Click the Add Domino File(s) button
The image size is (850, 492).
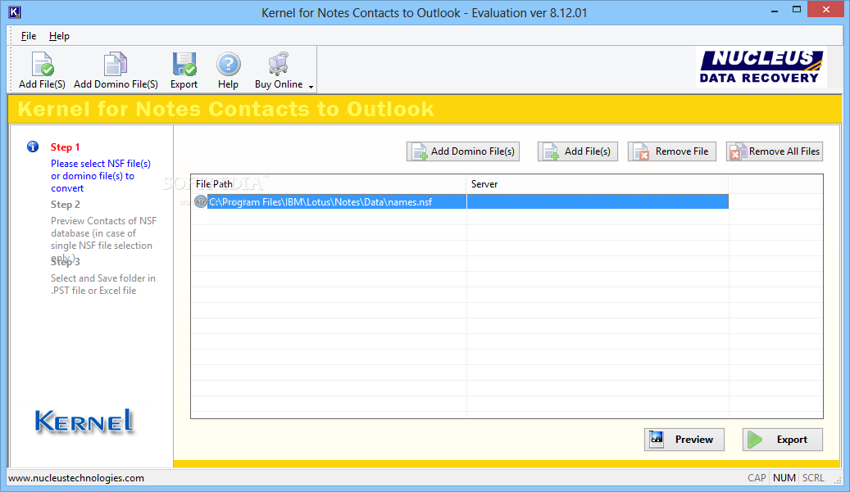[463, 151]
